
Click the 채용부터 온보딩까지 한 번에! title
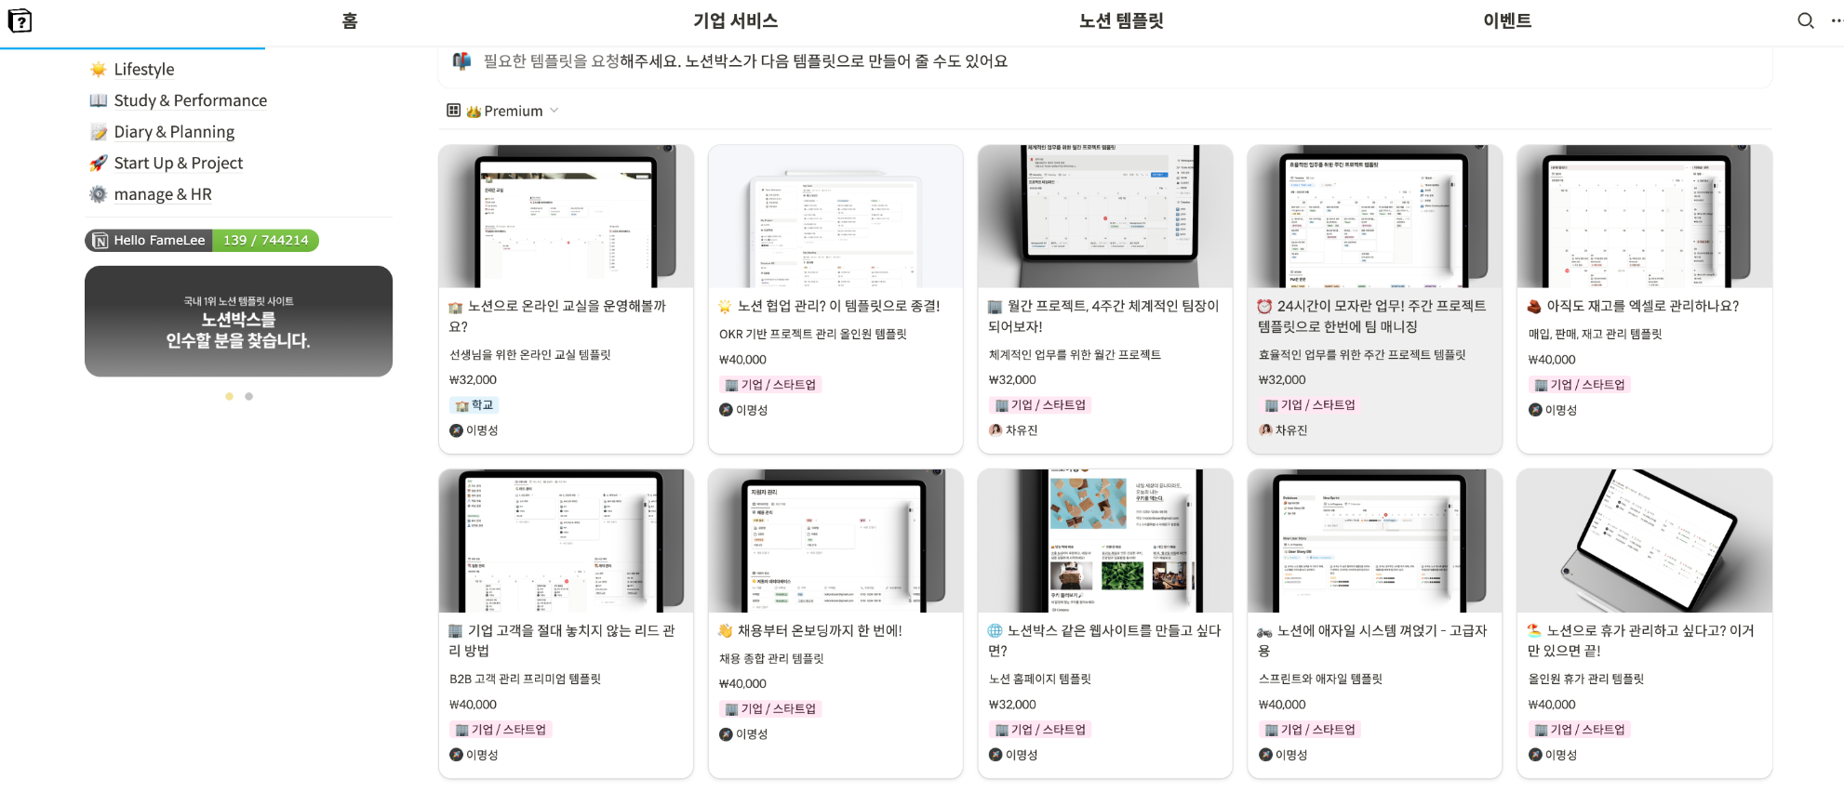pos(820,630)
